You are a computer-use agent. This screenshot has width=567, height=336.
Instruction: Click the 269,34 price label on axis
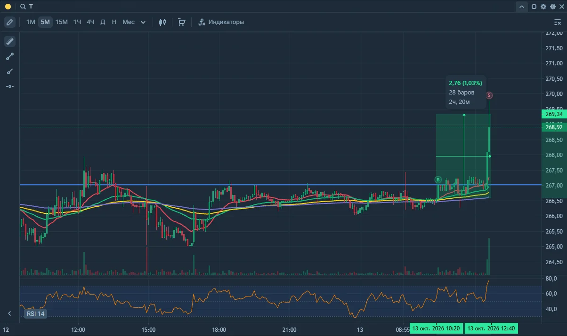click(554, 114)
